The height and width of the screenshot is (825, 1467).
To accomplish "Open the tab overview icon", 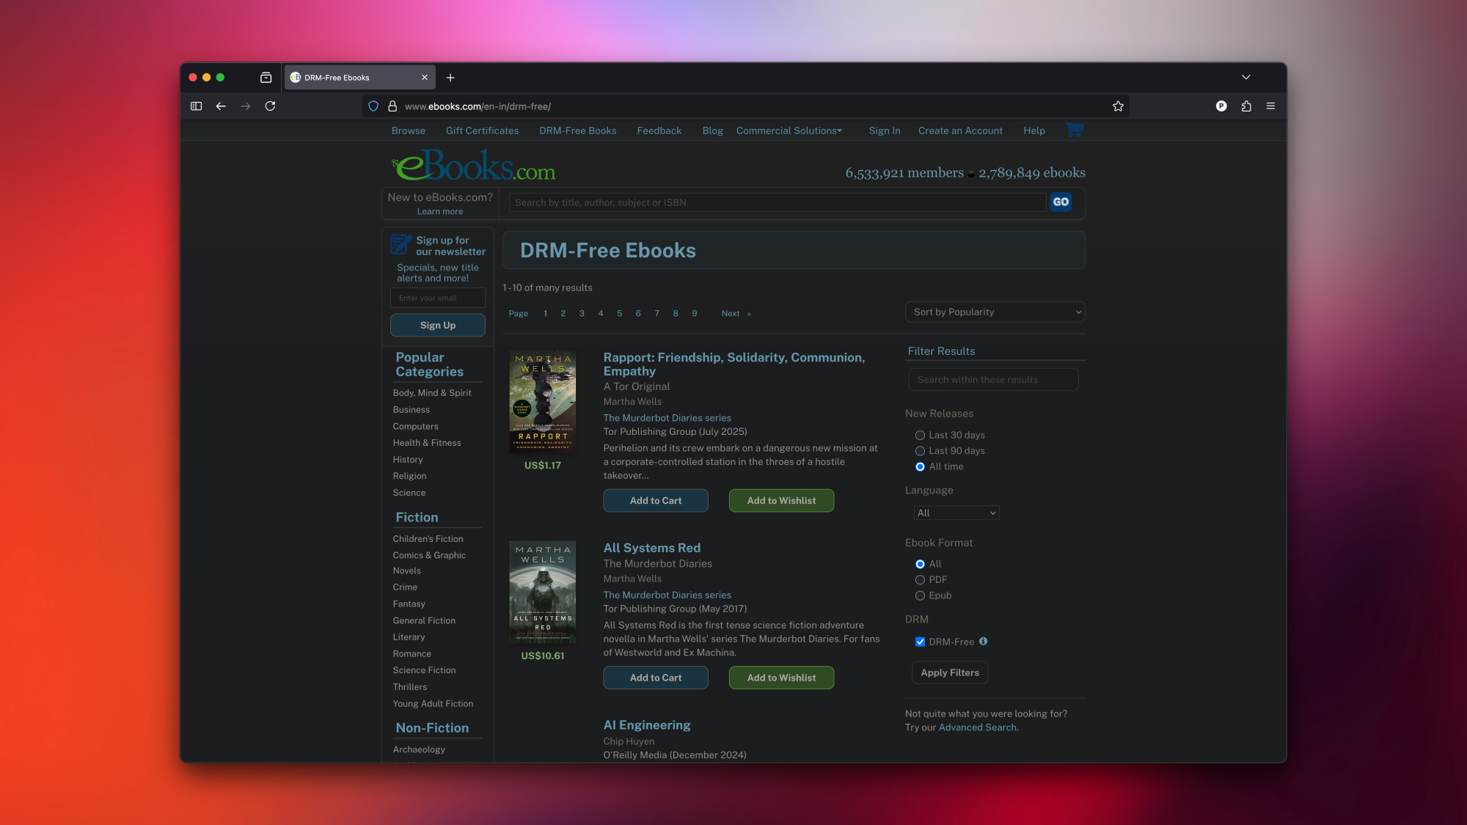I will [266, 78].
